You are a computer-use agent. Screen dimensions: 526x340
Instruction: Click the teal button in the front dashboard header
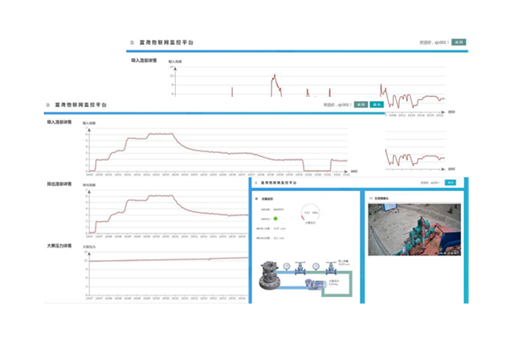tap(450, 183)
